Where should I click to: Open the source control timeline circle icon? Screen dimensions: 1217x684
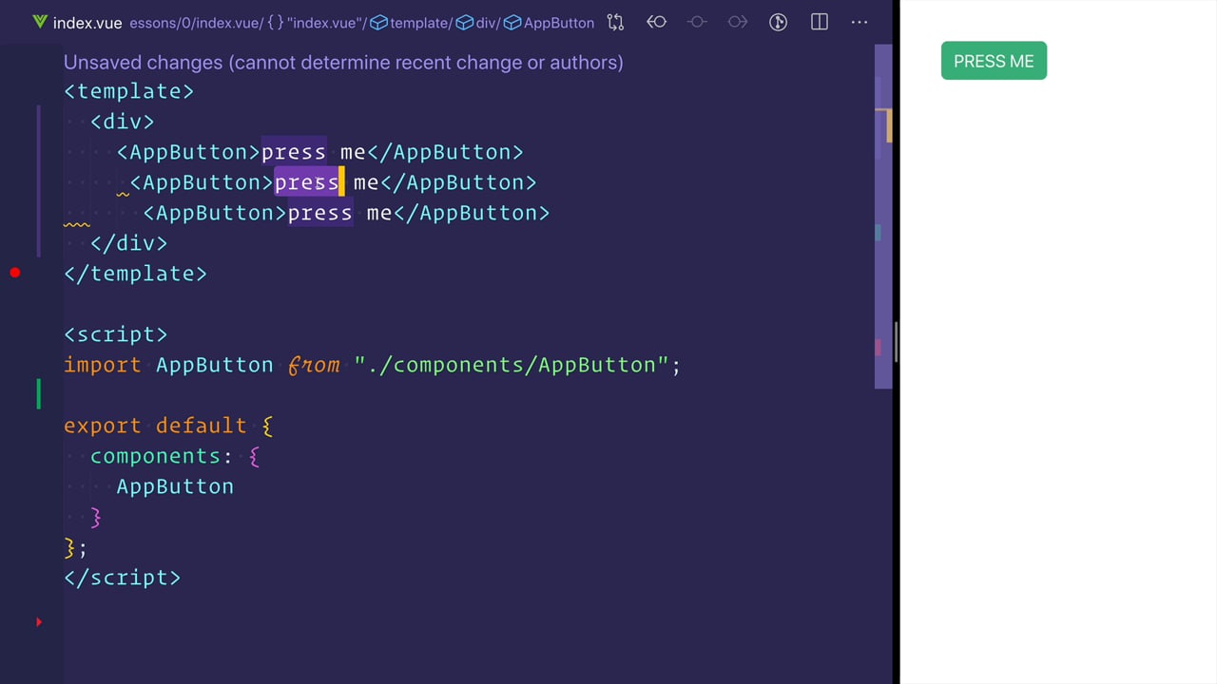[778, 22]
